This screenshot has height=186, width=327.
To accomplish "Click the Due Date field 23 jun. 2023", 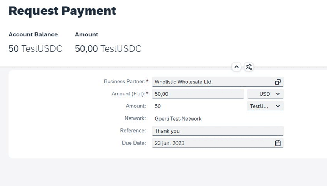I will (218, 143).
